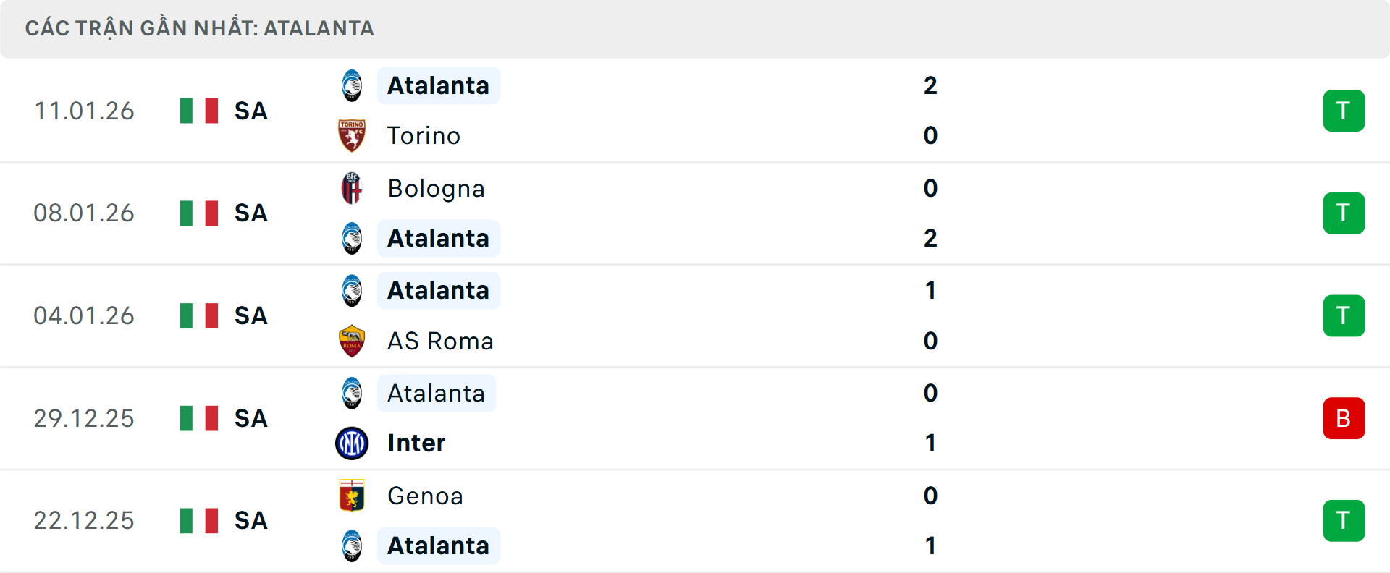Click the red B loss badge

coord(1344,418)
